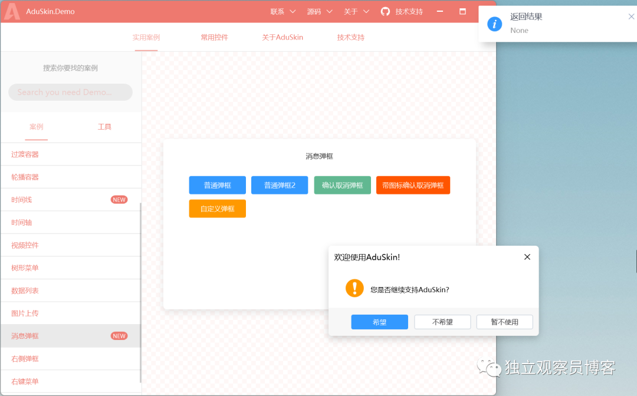
Task: Click the orange 自定义弹框 button
Action: 217,209
